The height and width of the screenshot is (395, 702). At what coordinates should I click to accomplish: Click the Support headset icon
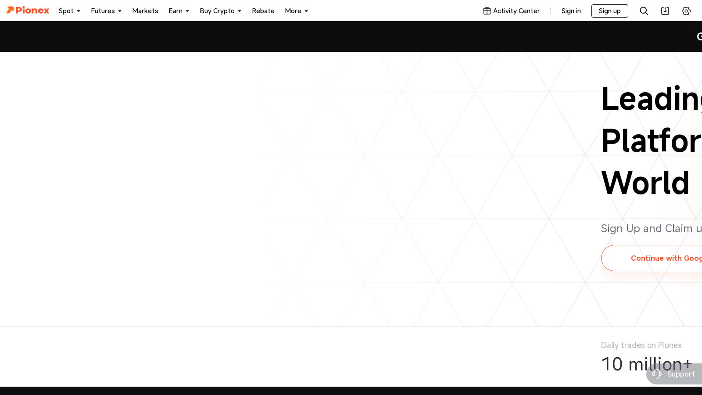(657, 374)
